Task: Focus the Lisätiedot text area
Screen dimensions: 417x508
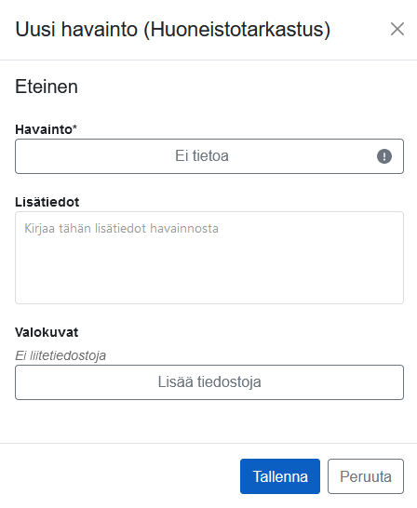Action: pos(209,258)
